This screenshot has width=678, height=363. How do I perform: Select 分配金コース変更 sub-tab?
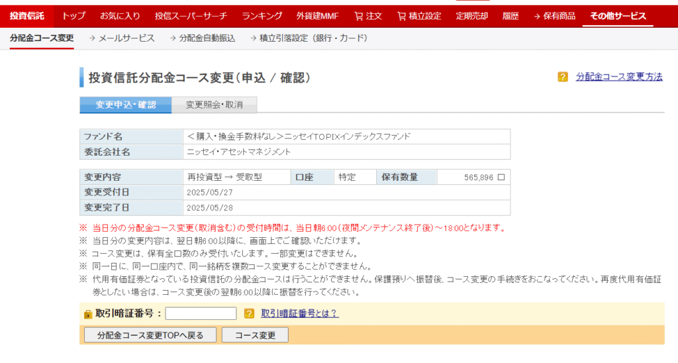pos(42,38)
